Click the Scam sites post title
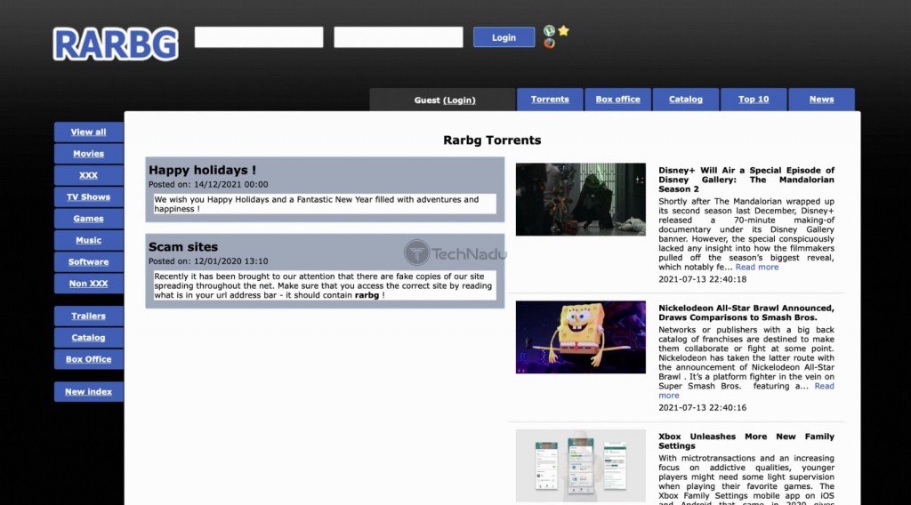 [183, 246]
